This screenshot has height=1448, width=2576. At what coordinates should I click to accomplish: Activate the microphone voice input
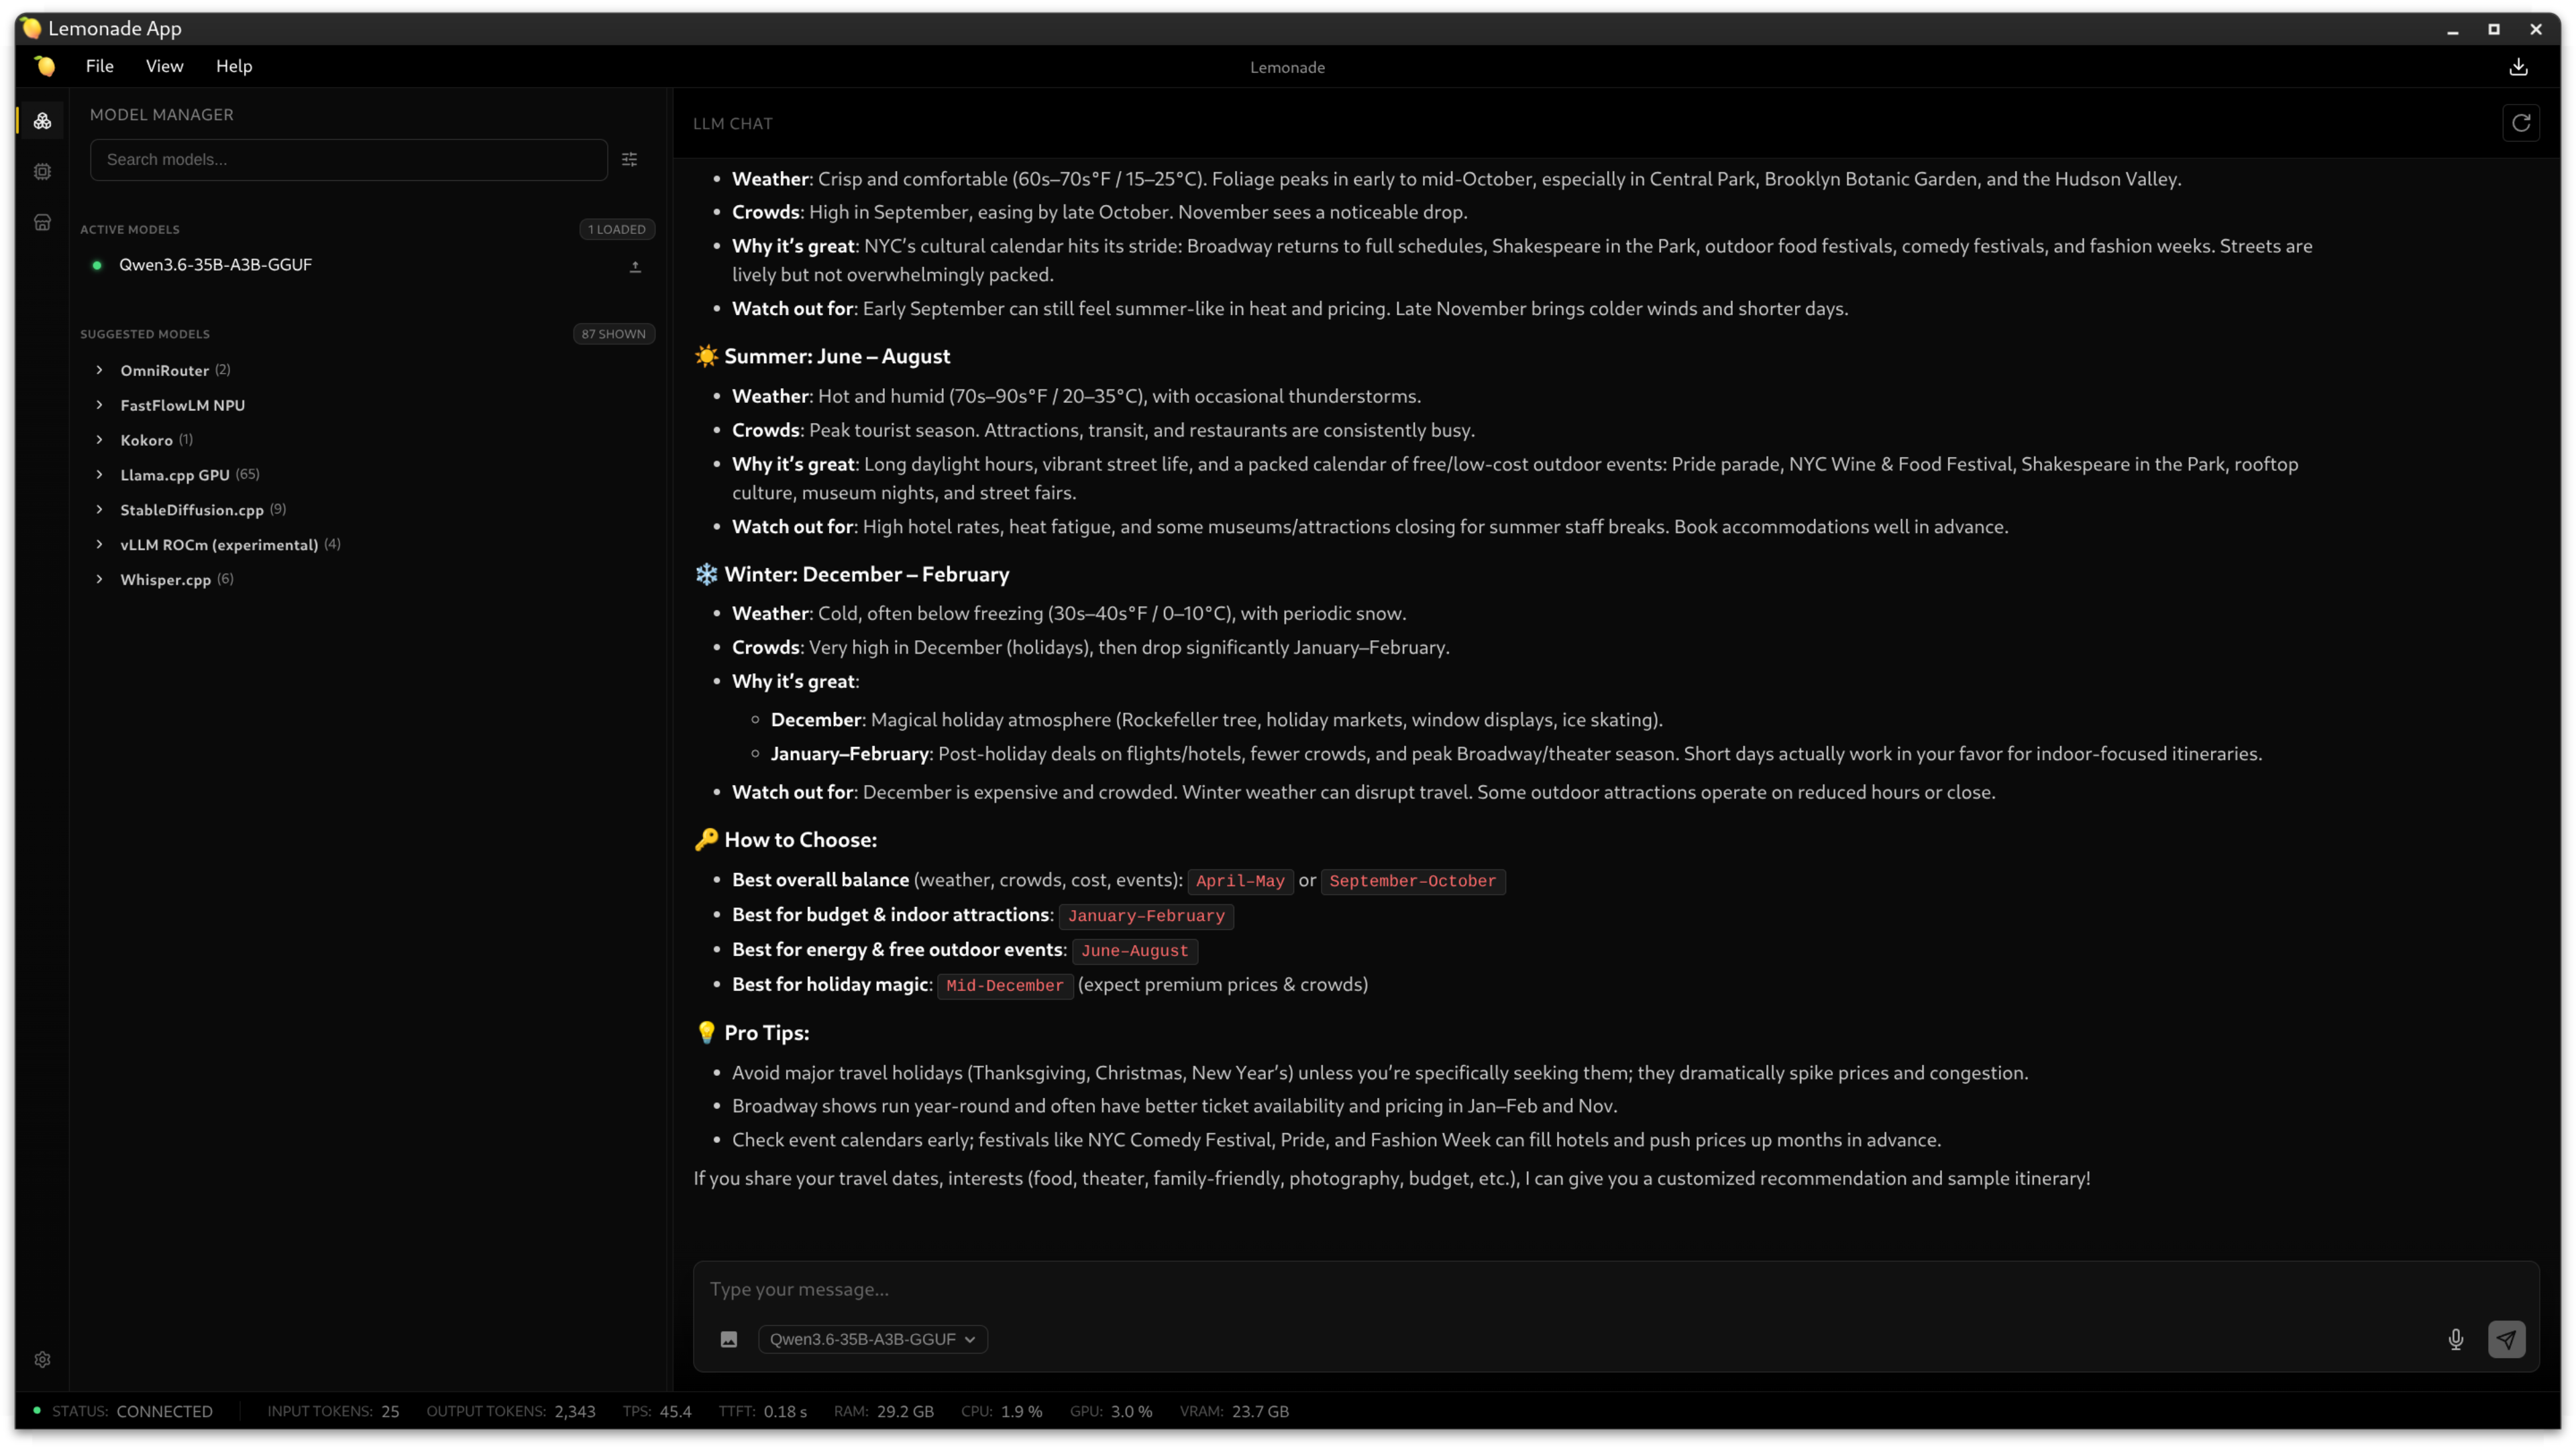pos(2455,1340)
